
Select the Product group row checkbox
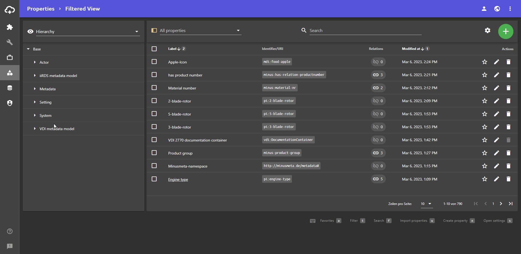(154, 153)
